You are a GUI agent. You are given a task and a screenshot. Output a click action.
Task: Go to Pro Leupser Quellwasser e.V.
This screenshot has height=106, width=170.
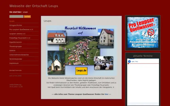coord(21,29)
